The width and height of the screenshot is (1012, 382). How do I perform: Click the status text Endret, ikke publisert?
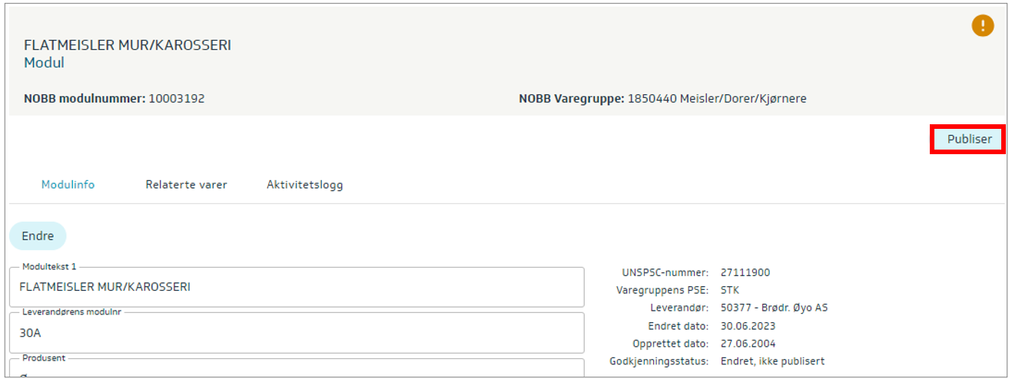pyautogui.click(x=772, y=361)
